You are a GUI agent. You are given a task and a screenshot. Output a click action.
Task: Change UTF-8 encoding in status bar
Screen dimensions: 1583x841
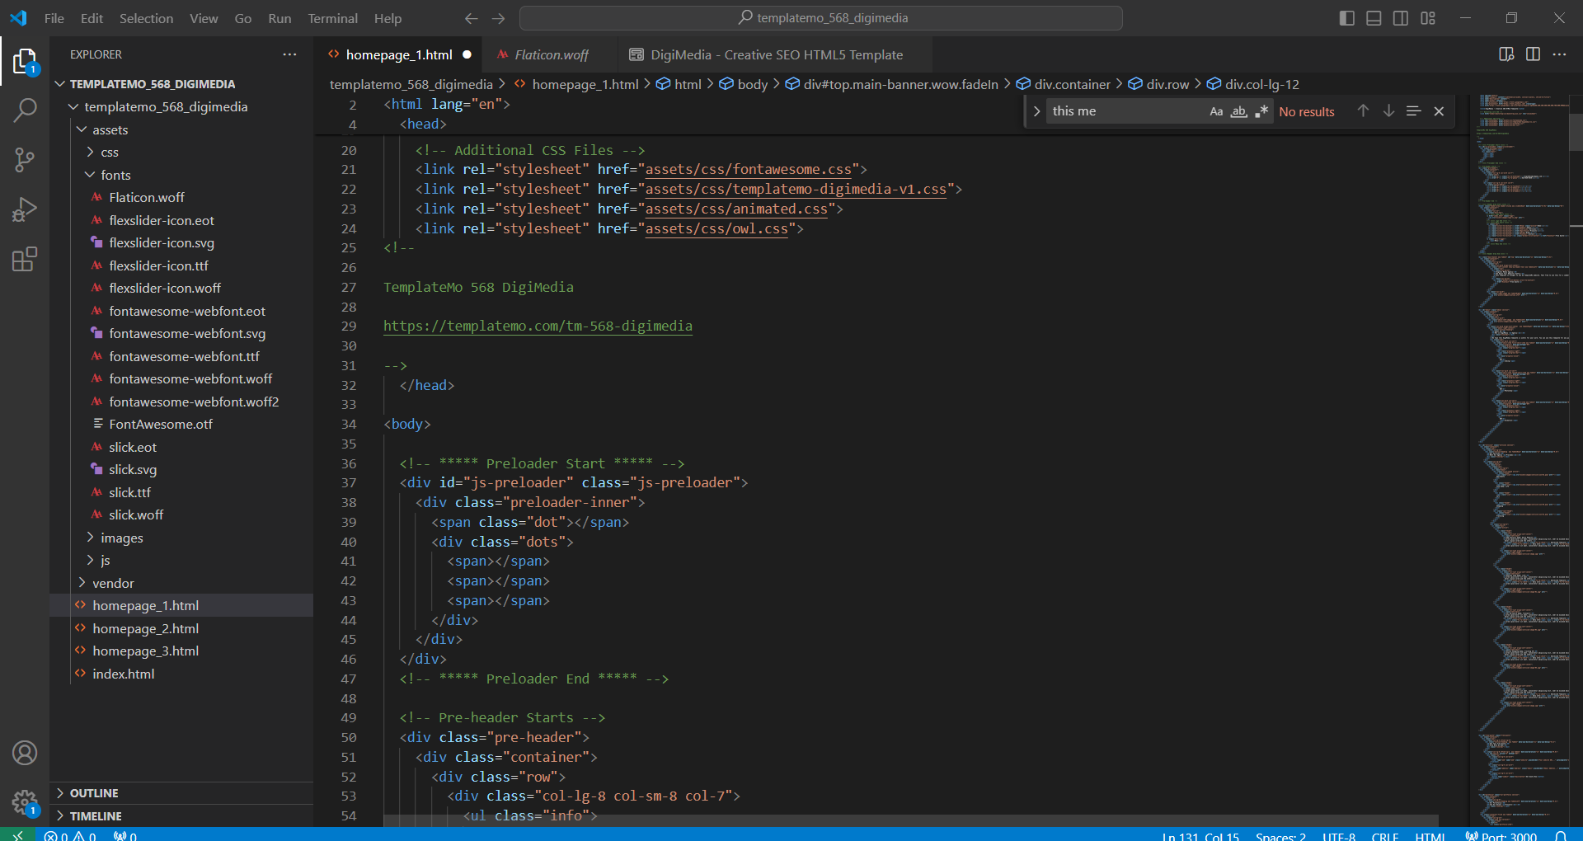[1339, 835]
